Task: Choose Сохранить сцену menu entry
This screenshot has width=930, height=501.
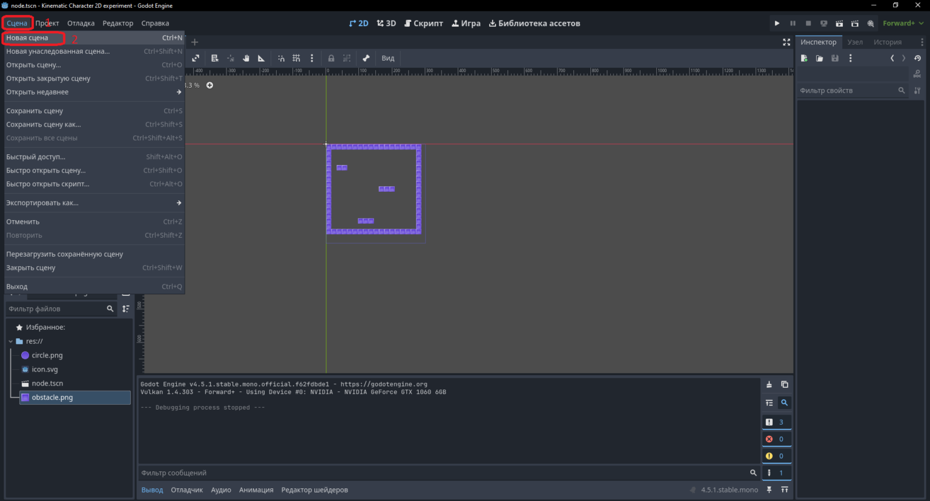Action: [94, 111]
